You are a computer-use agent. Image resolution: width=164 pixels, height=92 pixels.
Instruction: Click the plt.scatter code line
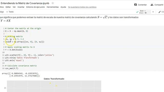click(x=30, y=55)
